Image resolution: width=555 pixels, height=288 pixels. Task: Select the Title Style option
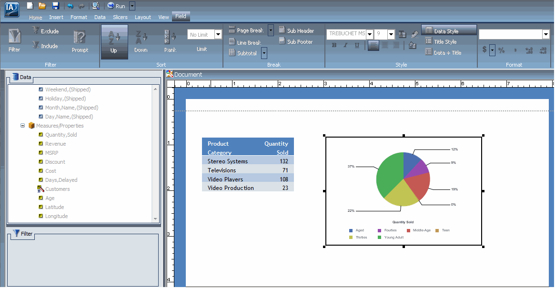[441, 41]
